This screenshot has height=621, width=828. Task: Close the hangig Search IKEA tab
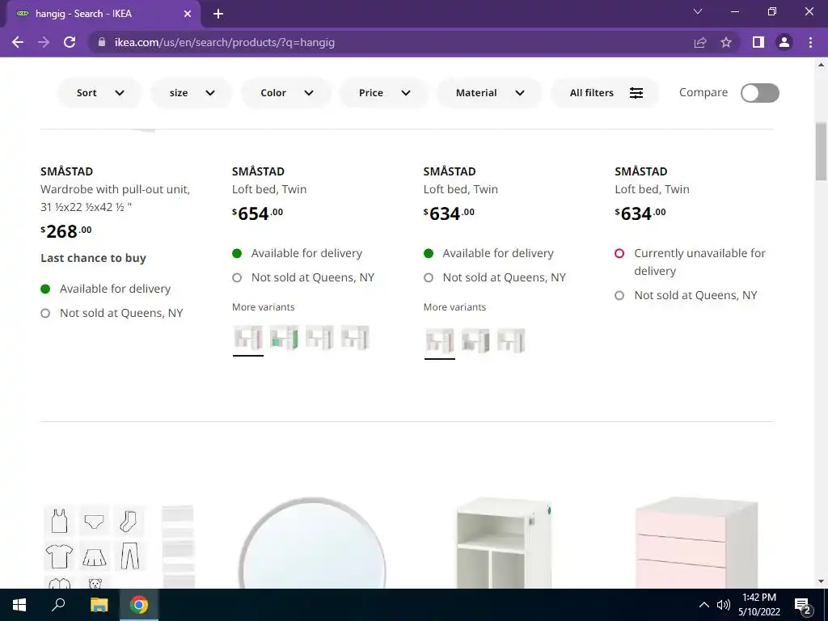tap(188, 15)
